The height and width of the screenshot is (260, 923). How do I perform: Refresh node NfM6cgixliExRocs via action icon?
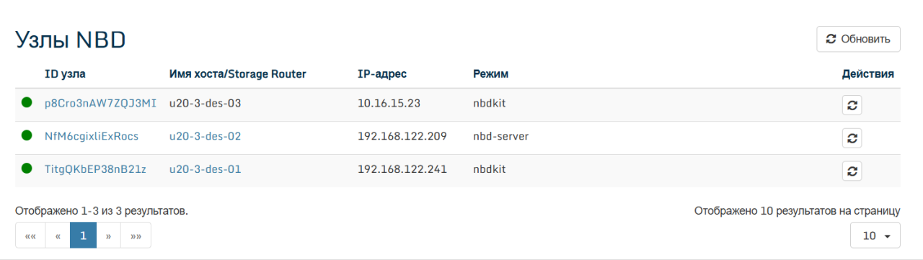[852, 138]
